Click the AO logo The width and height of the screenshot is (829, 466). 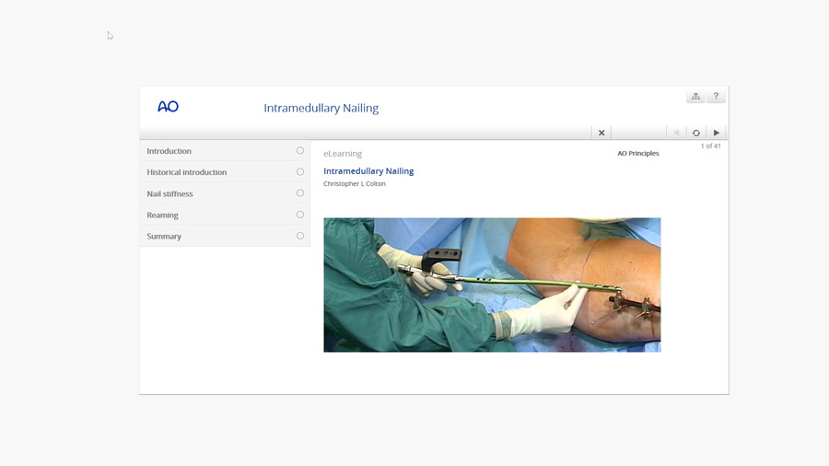click(168, 107)
